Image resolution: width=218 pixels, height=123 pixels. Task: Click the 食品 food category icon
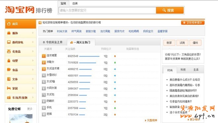click(x=9, y=70)
